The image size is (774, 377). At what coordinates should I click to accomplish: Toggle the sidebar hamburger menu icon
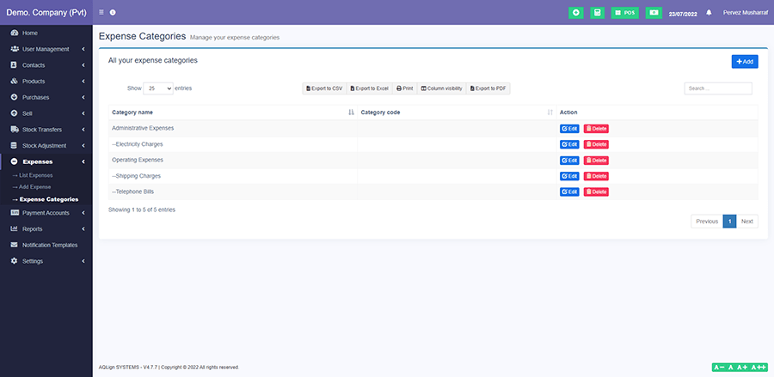click(x=101, y=12)
